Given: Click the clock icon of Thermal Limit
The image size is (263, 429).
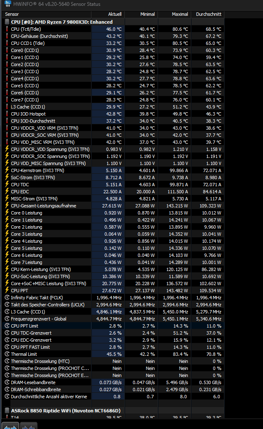Looking at the screenshot, I should click(x=7, y=354).
